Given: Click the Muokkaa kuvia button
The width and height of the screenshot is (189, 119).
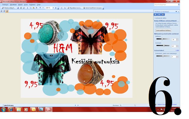Looking at the screenshot, I should (x=74, y=8).
